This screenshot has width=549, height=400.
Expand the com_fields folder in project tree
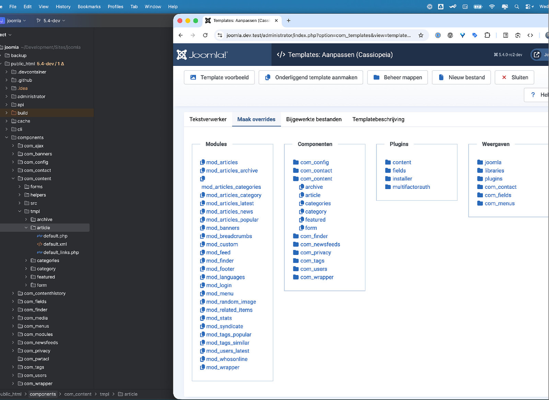[13, 302]
